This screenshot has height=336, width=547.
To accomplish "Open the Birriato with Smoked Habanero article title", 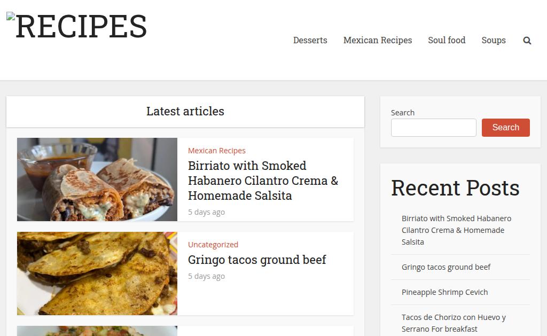I will pos(263,181).
